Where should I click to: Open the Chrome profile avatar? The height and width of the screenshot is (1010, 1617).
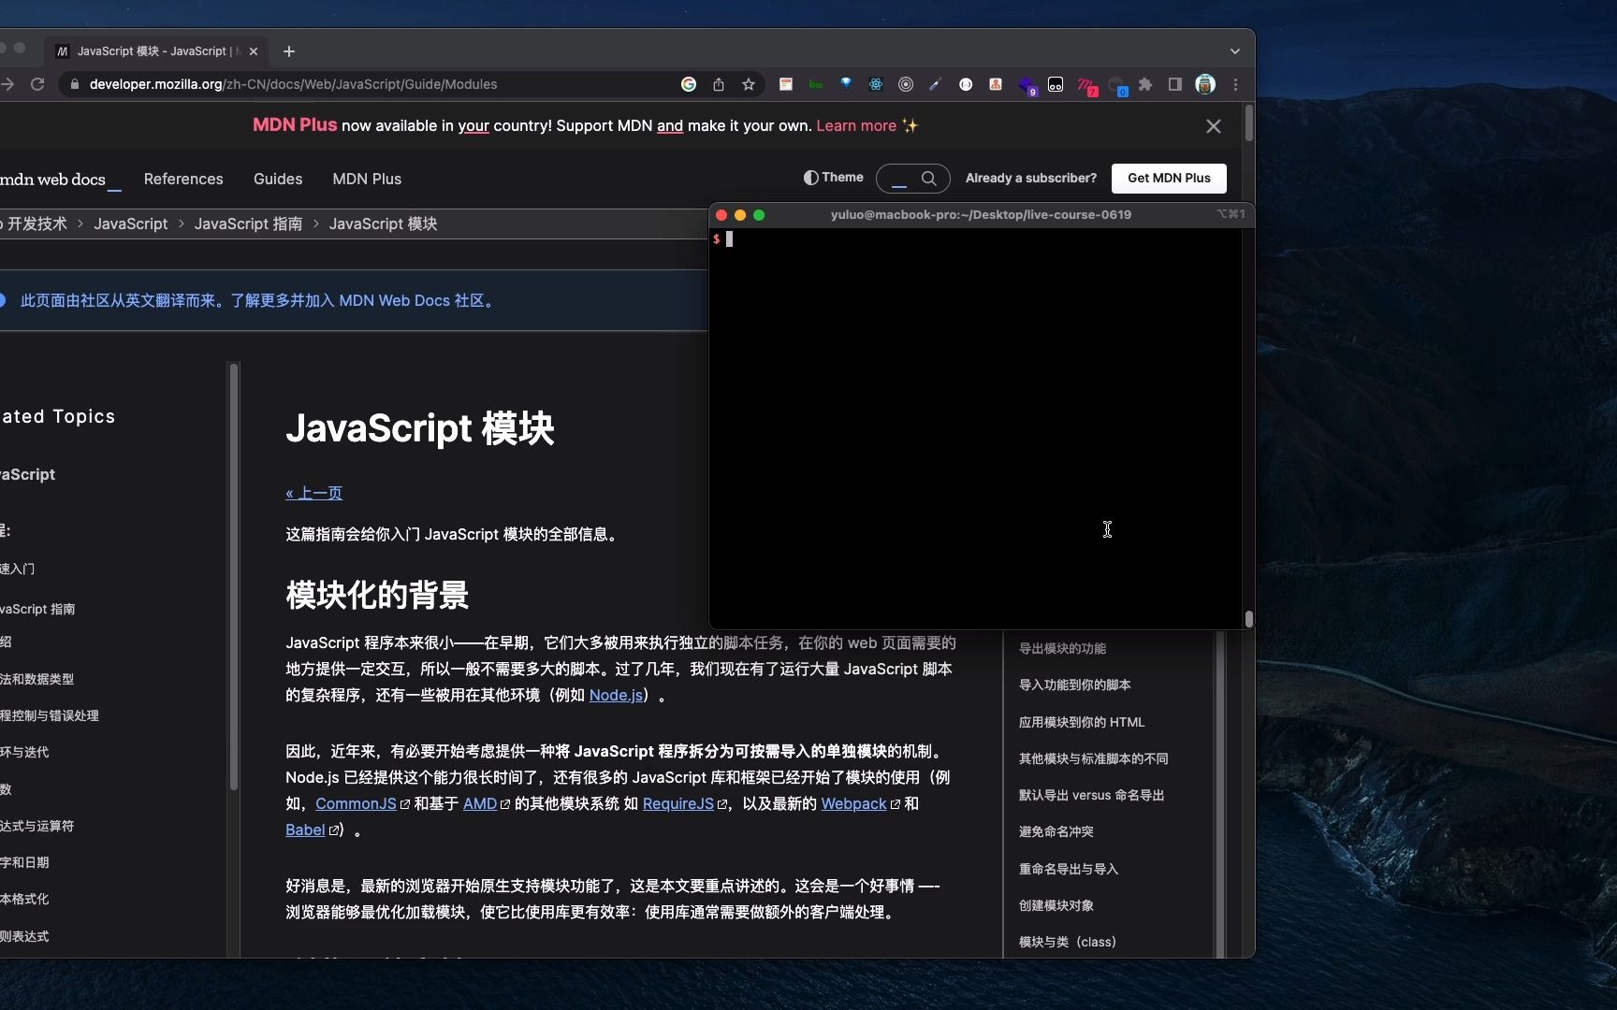(x=1205, y=84)
